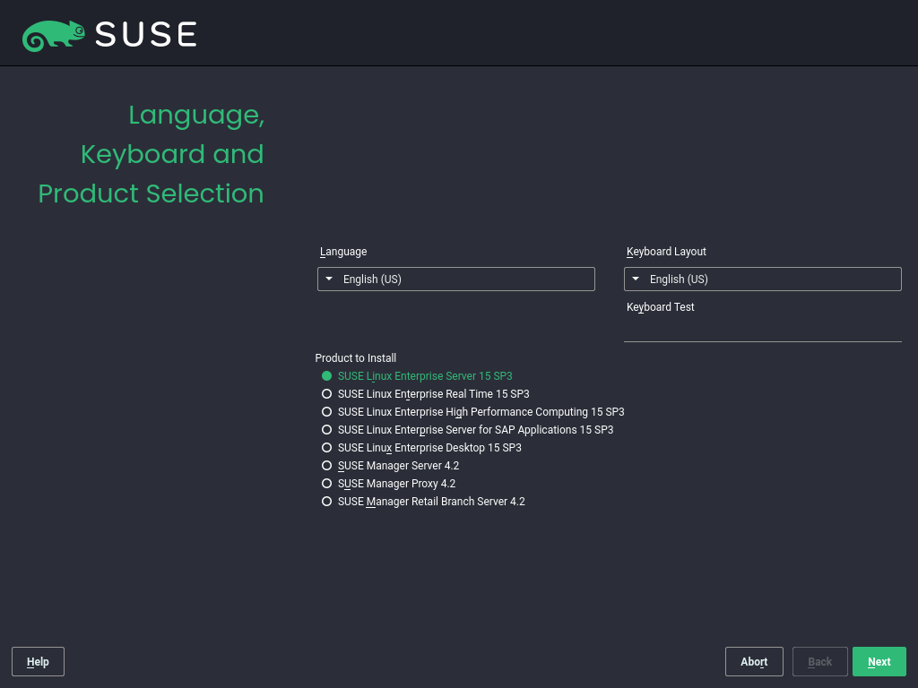Click the green Next button
Image resolution: width=918 pixels, height=688 pixels.
879,662
